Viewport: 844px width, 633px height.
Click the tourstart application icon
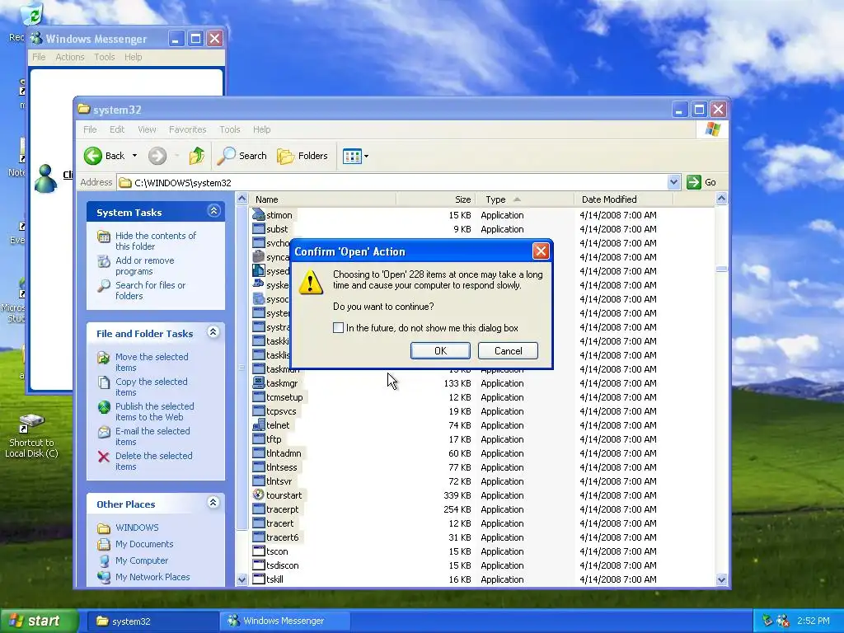(x=258, y=495)
